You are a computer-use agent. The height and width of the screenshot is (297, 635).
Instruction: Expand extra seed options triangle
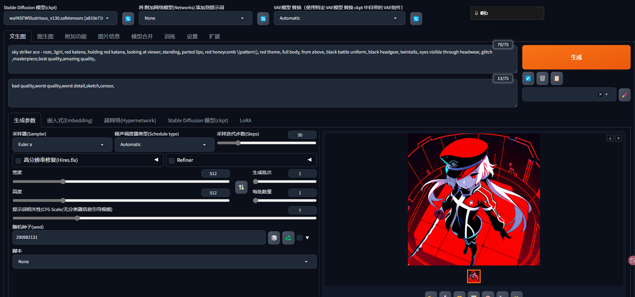(307, 238)
